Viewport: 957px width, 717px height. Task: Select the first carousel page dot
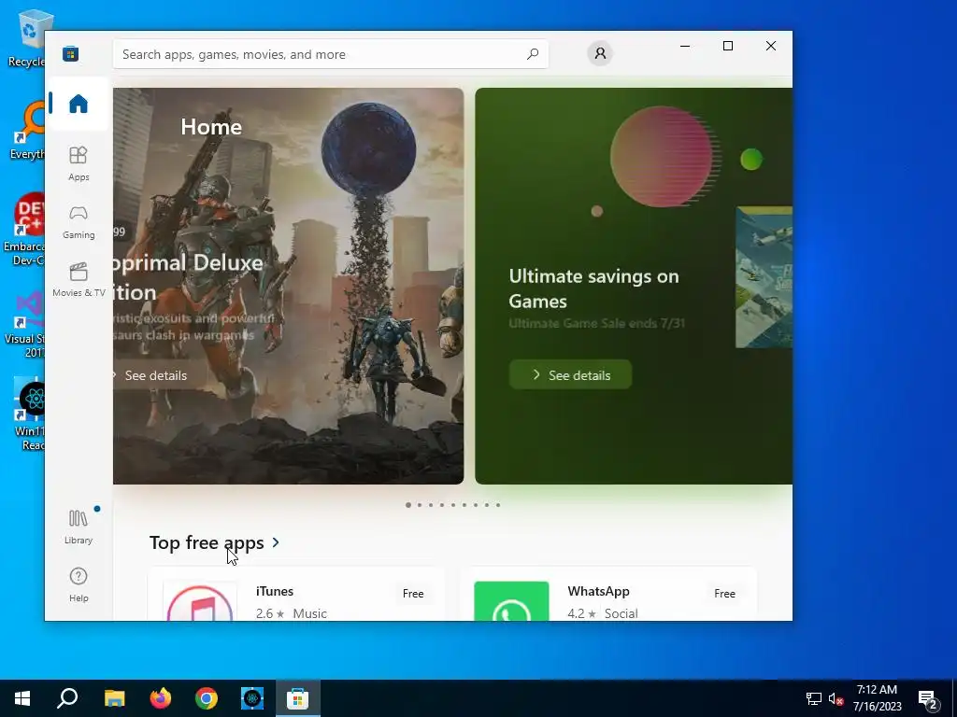408,505
